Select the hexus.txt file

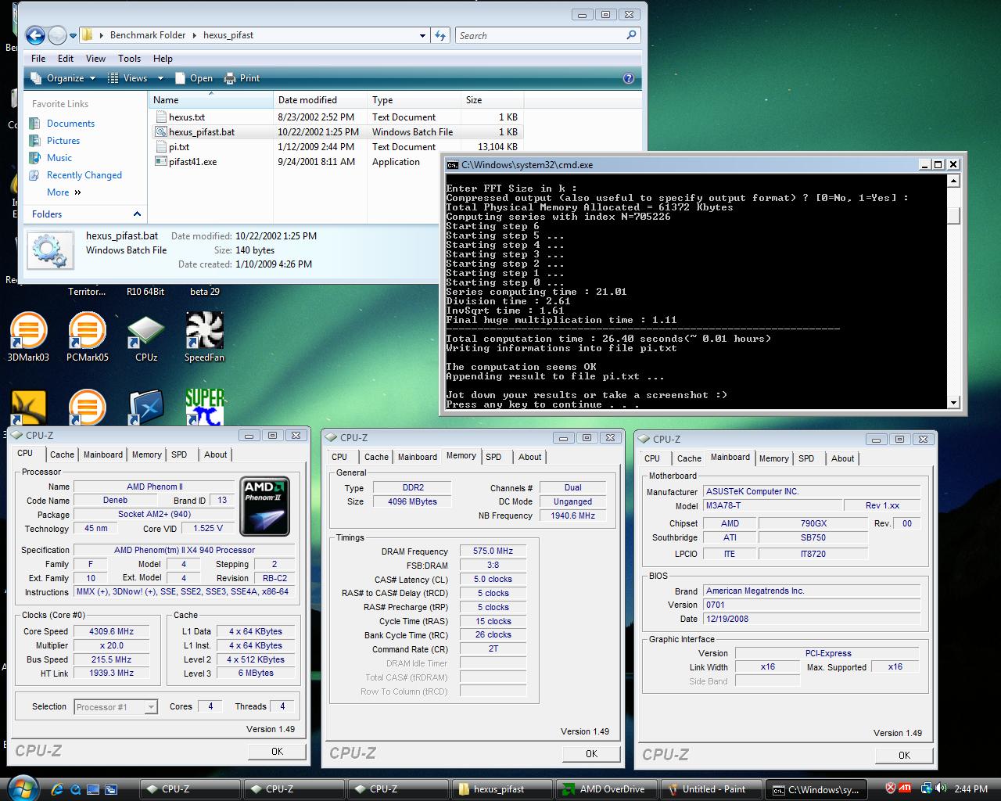(x=187, y=117)
